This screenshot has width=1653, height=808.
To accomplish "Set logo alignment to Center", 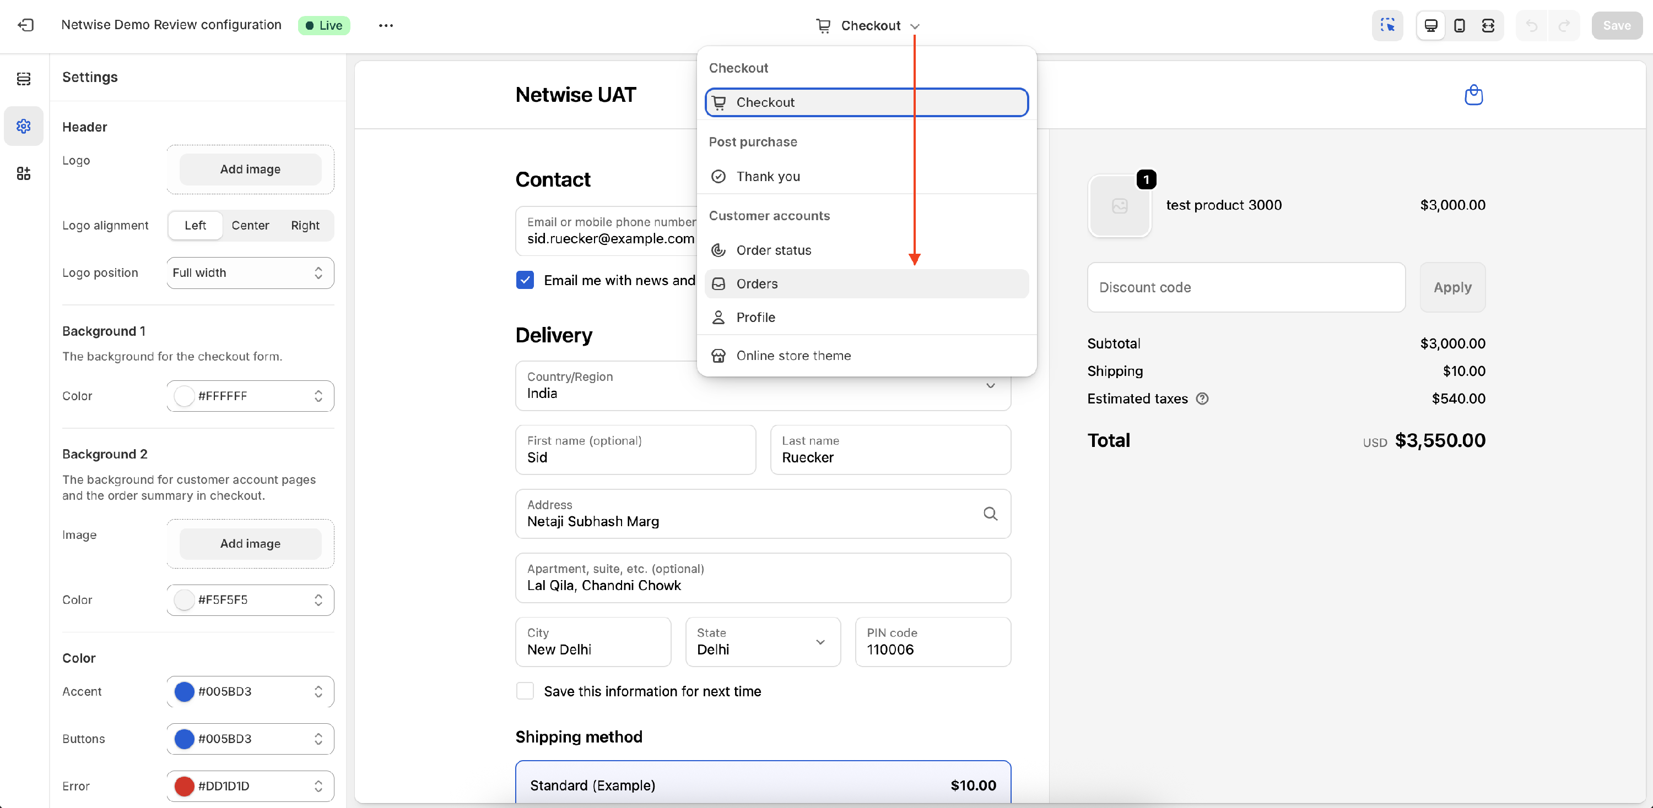I will click(250, 226).
